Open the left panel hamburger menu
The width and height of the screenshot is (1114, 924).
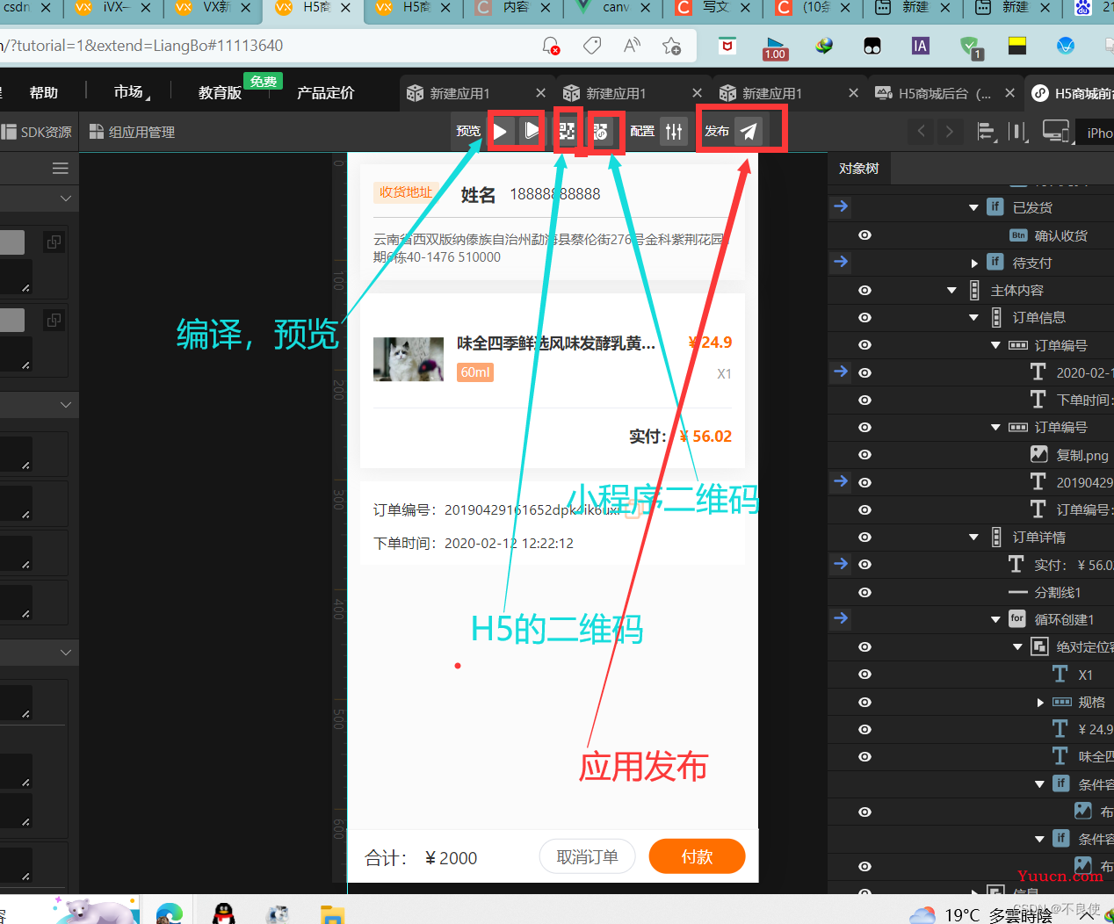[61, 169]
